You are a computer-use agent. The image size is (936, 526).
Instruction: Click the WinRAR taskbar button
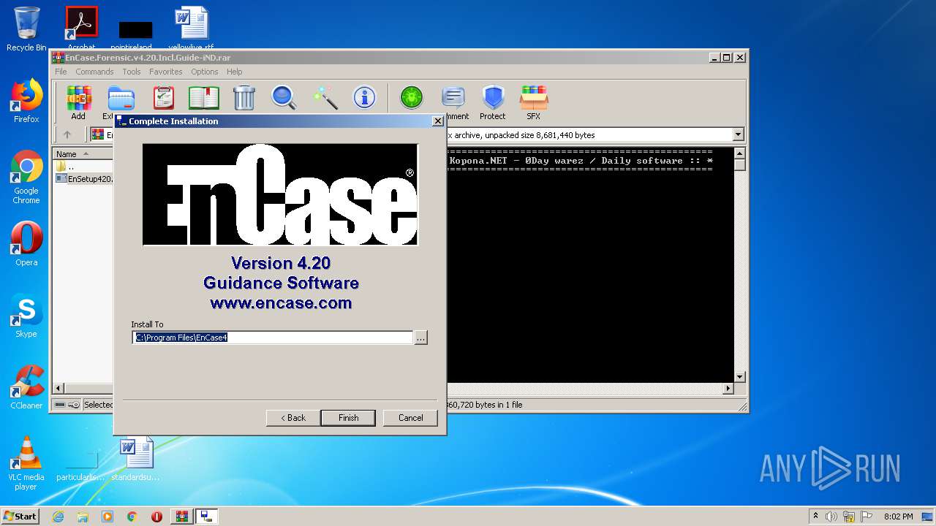tap(181, 517)
